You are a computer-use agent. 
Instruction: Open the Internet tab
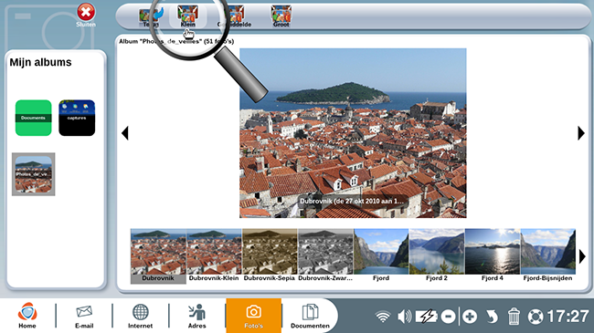(x=140, y=316)
